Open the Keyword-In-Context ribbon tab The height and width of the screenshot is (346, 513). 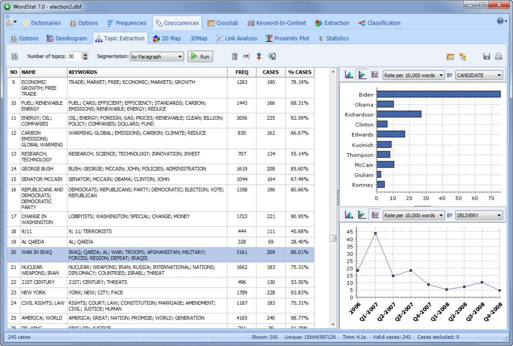coord(277,23)
